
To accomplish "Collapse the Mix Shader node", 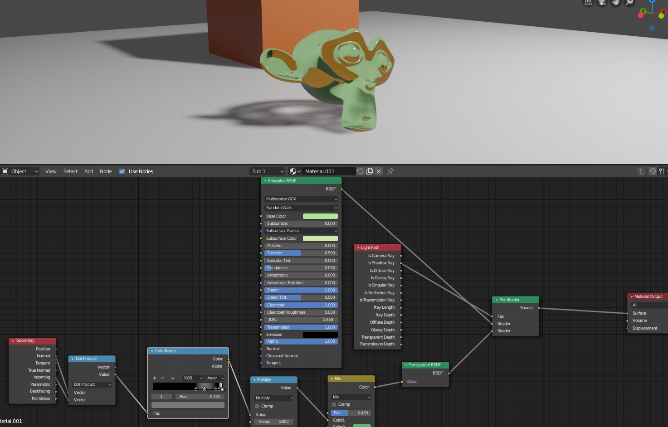I will point(497,300).
